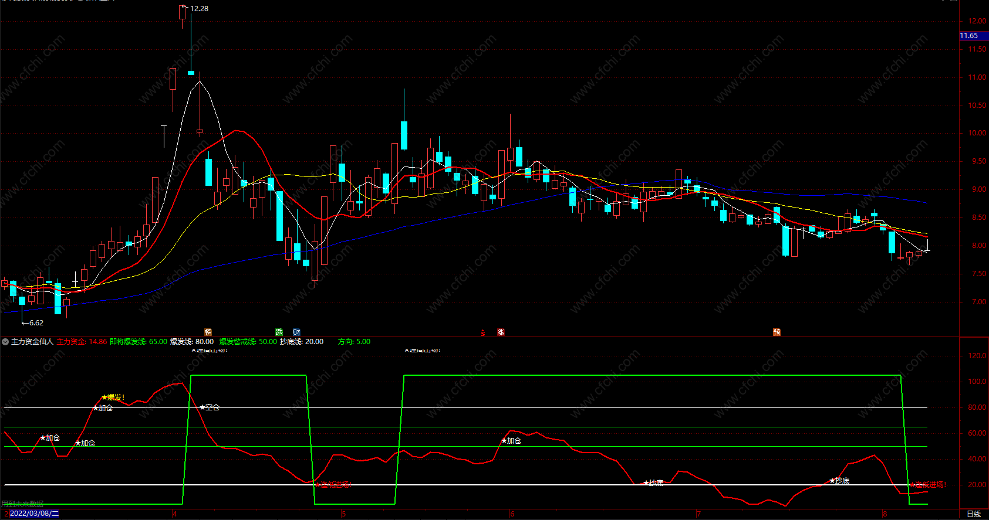989x520 pixels.
Task: Click month 5 on the time axis
Action: point(344,514)
